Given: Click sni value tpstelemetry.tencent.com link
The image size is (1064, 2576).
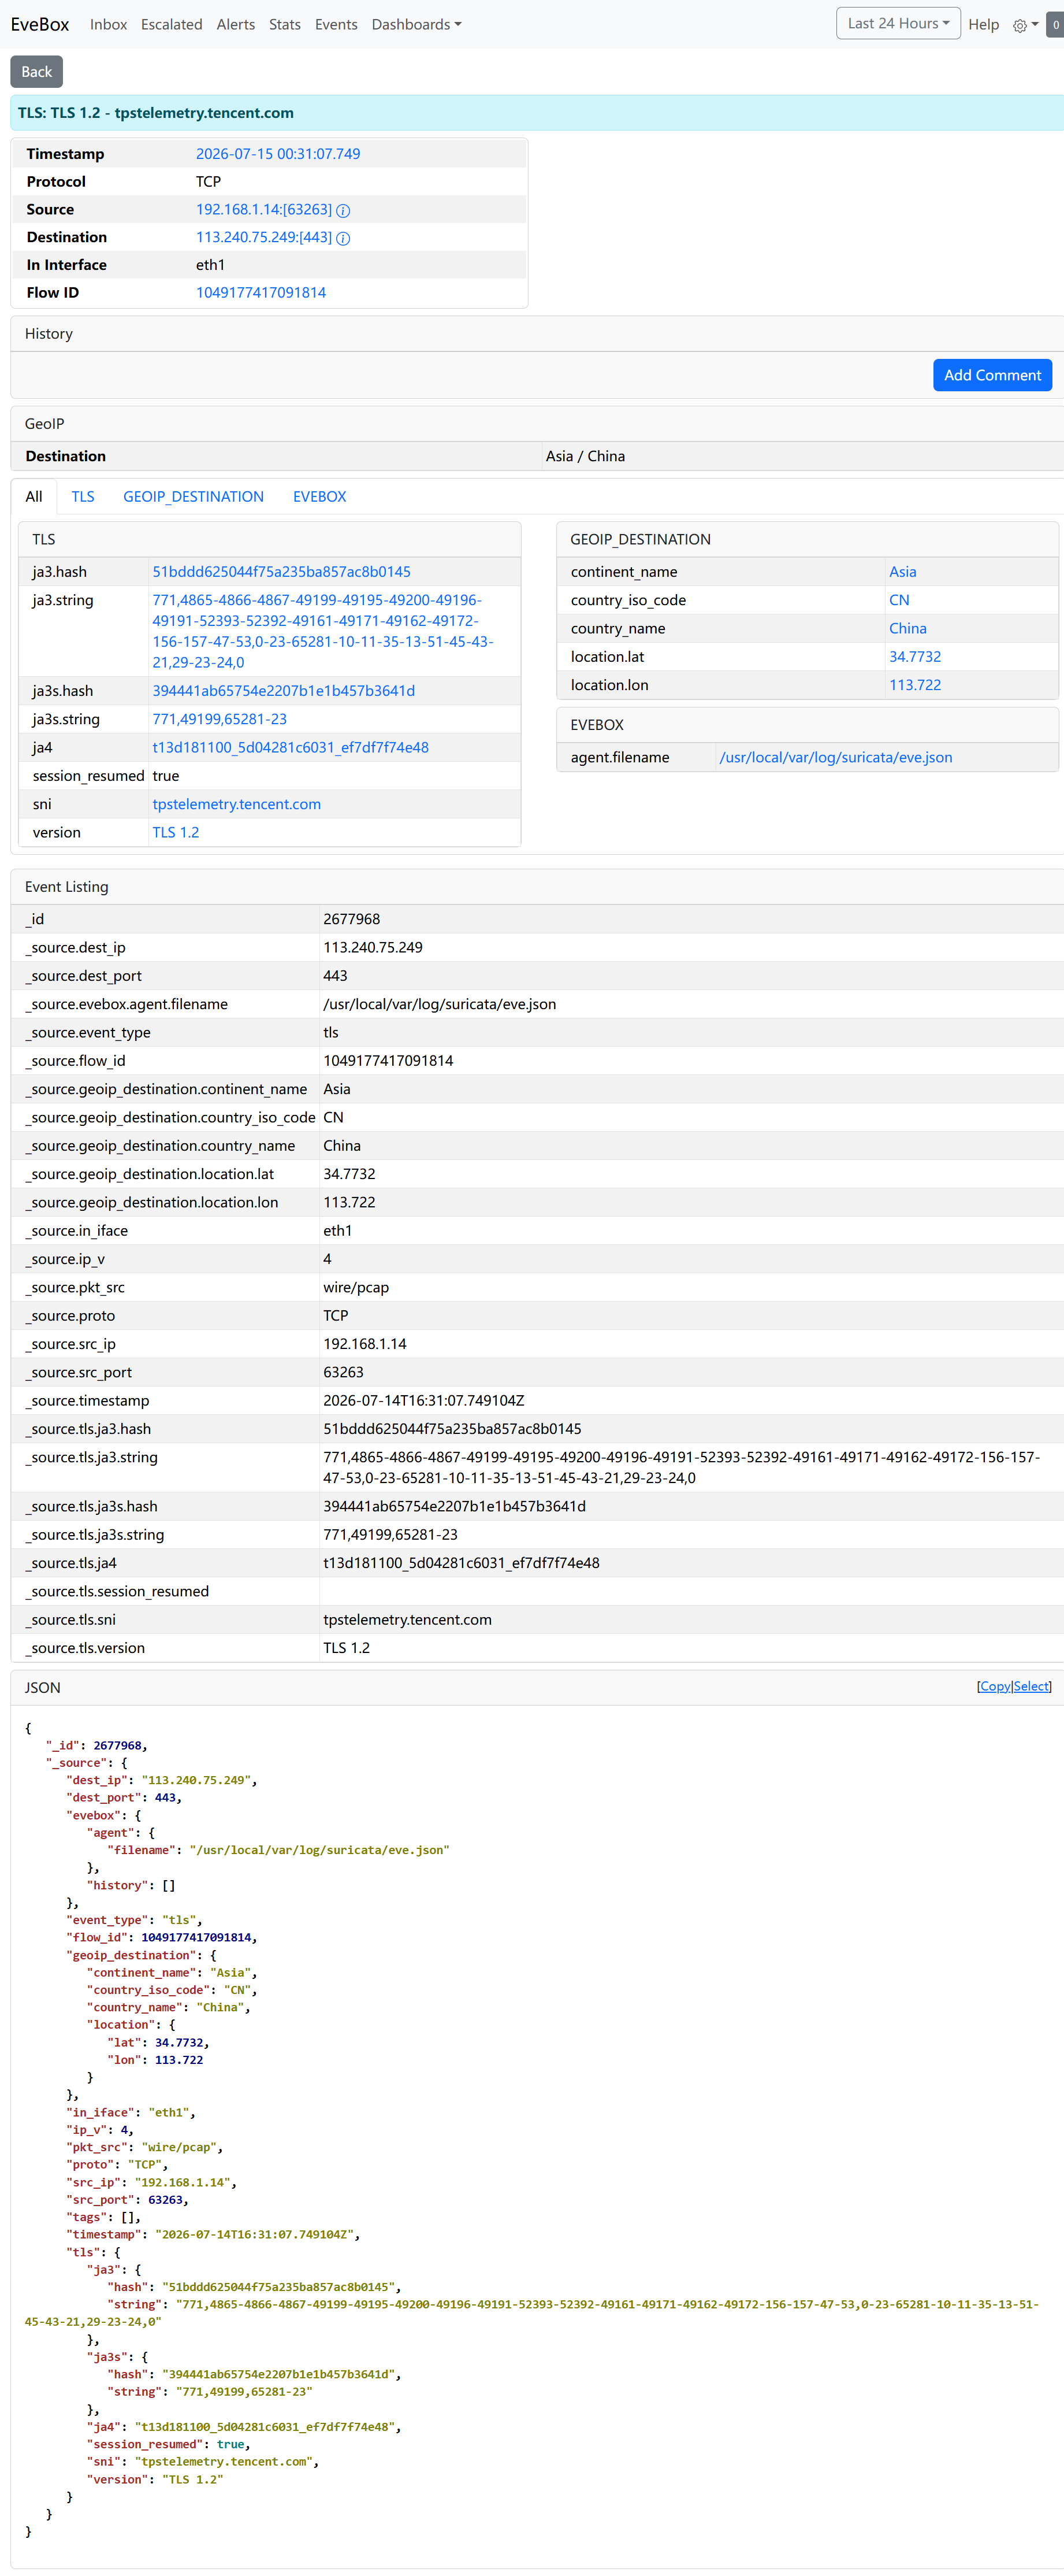Looking at the screenshot, I should click(236, 805).
